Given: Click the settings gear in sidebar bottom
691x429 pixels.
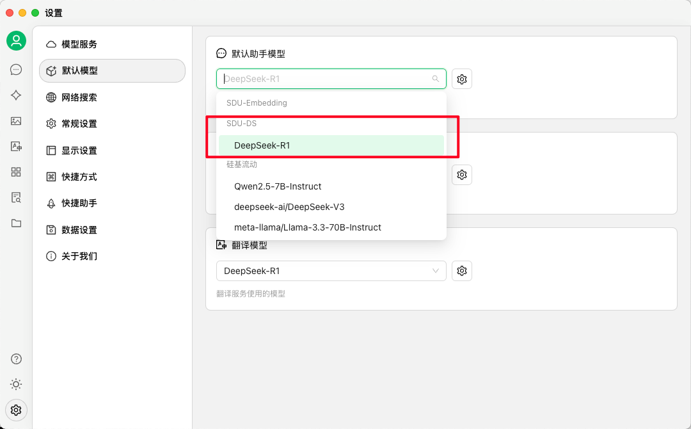Looking at the screenshot, I should tap(16, 410).
